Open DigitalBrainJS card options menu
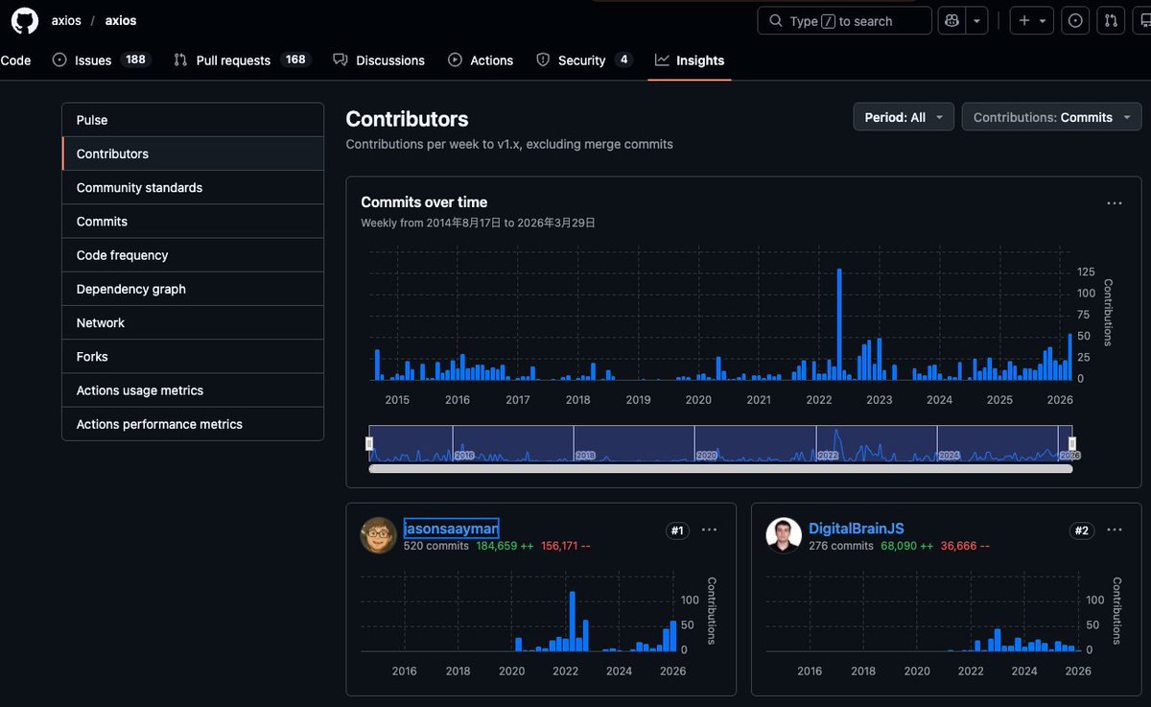The image size is (1151, 707). (x=1114, y=530)
